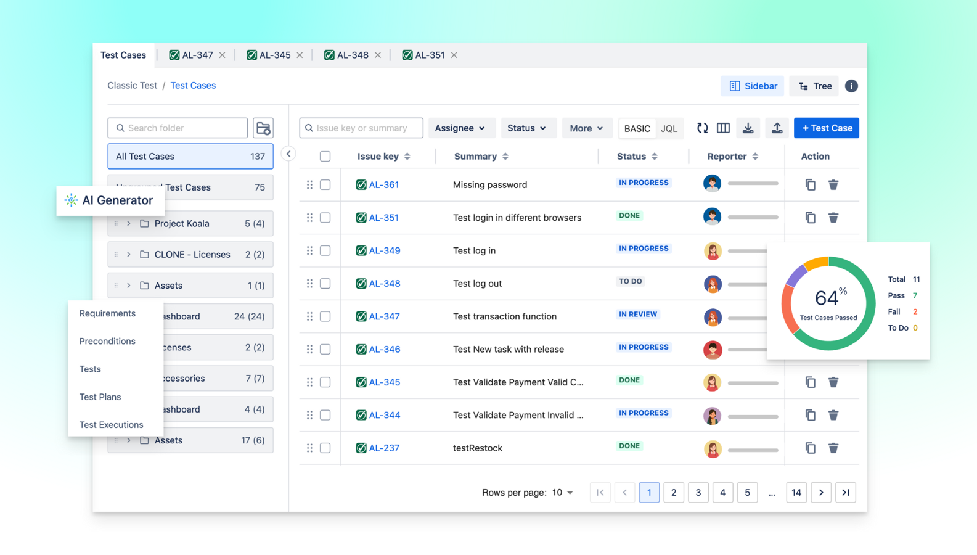The width and height of the screenshot is (977, 555).
Task: Open the Assignee filter dropdown
Action: coord(460,128)
